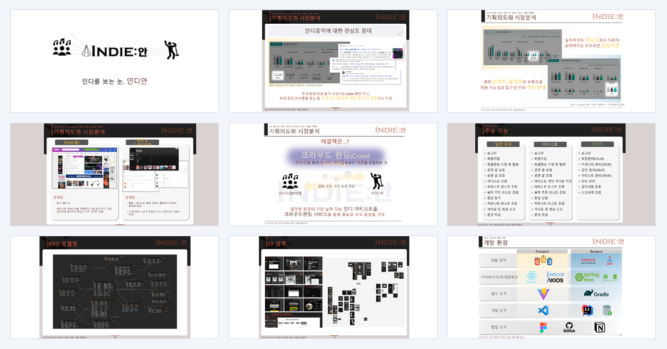The width and height of the screenshot is (667, 349).
Task: Click the IntelliJ IDEA icon
Action: coord(587,310)
